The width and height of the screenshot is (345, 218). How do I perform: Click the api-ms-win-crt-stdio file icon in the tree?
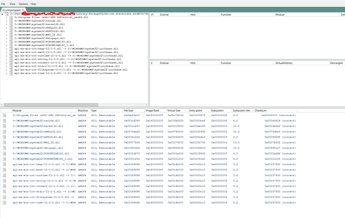click(11, 66)
